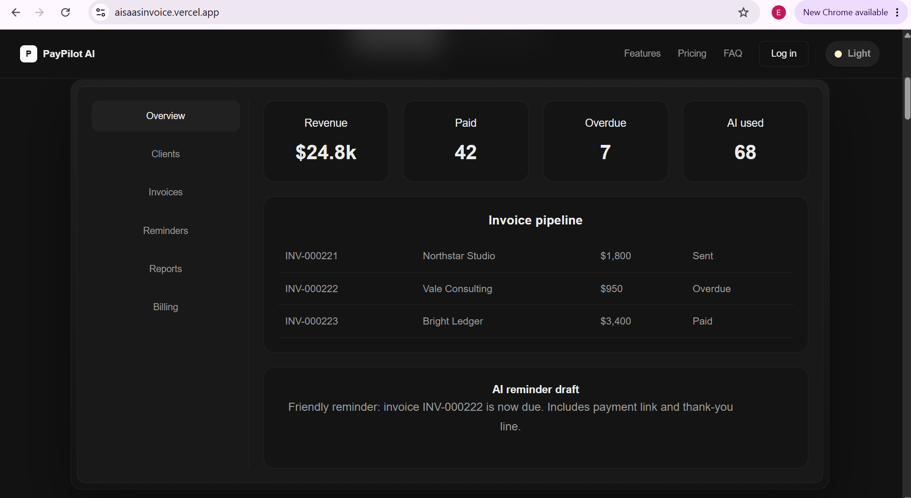The width and height of the screenshot is (911, 498).
Task: Click the Vale Consulting client name
Action: (x=457, y=289)
